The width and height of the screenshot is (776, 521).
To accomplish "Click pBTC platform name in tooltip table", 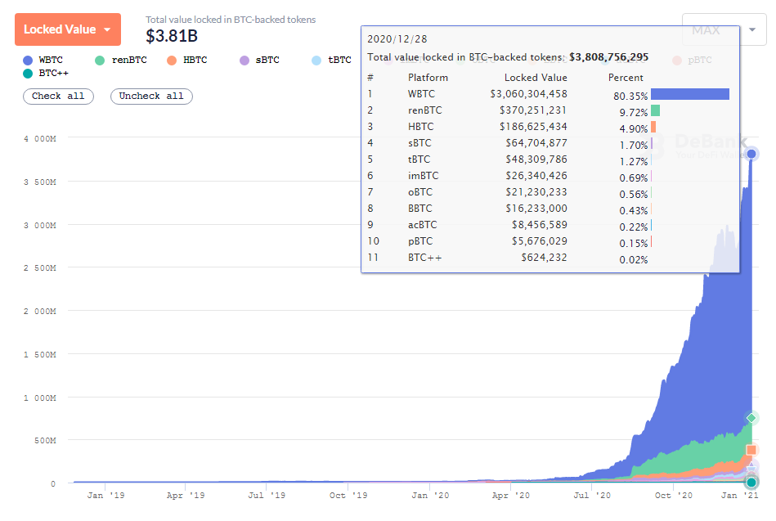I will click(x=420, y=241).
